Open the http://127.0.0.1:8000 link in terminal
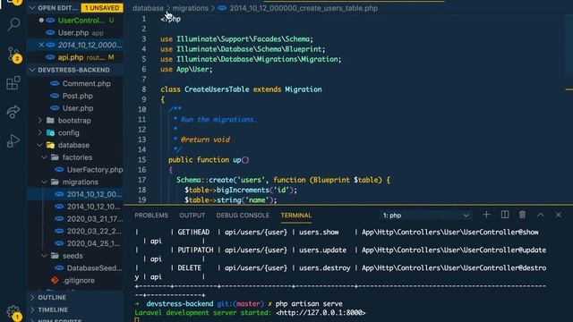The image size is (573, 322). coord(321,313)
